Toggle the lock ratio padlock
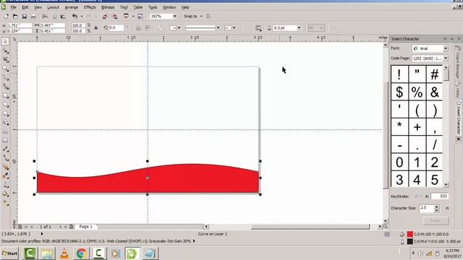 pyautogui.click(x=96, y=28)
